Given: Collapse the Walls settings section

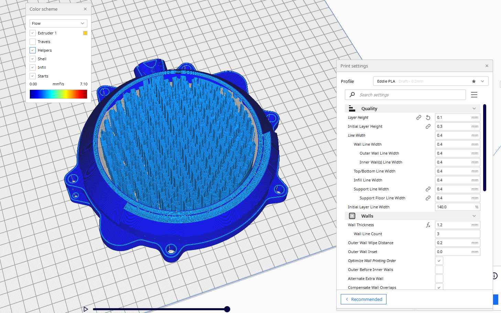Looking at the screenshot, I should tap(474, 216).
